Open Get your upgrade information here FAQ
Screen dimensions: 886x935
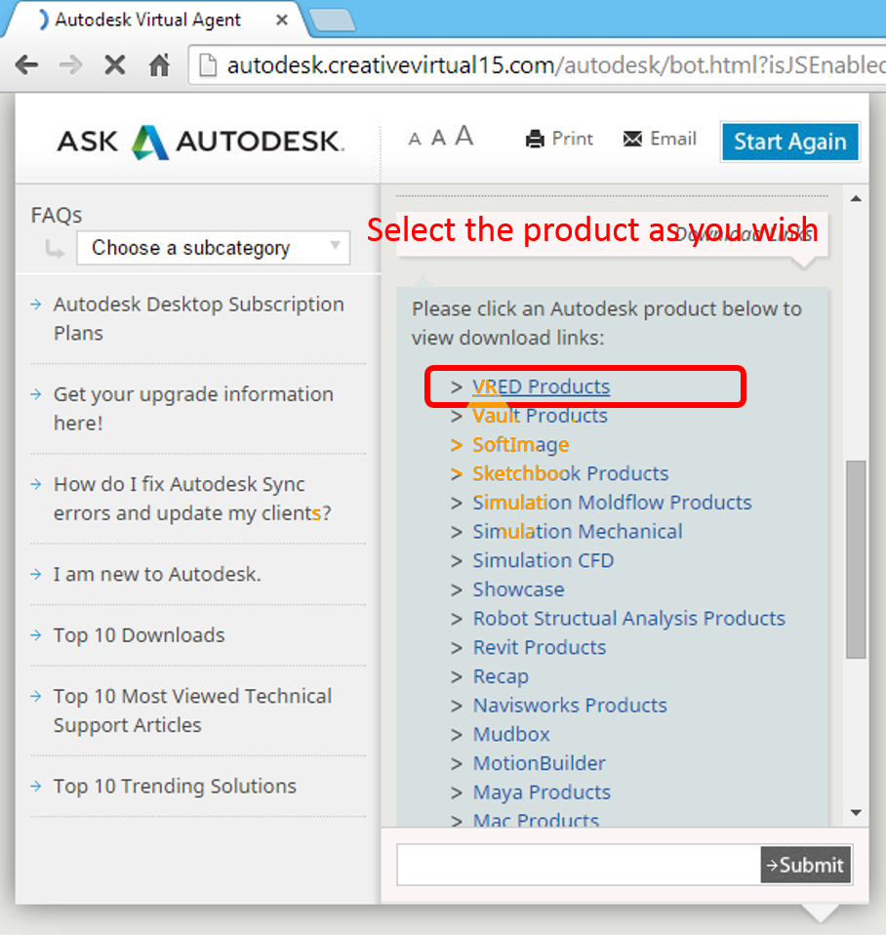point(193,409)
